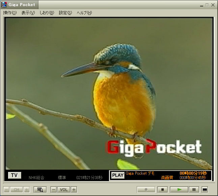Image resolution: width=218 pixels, height=196 pixels.
Task: Open the 操作(O) menu
Action: pyautogui.click(x=10, y=13)
